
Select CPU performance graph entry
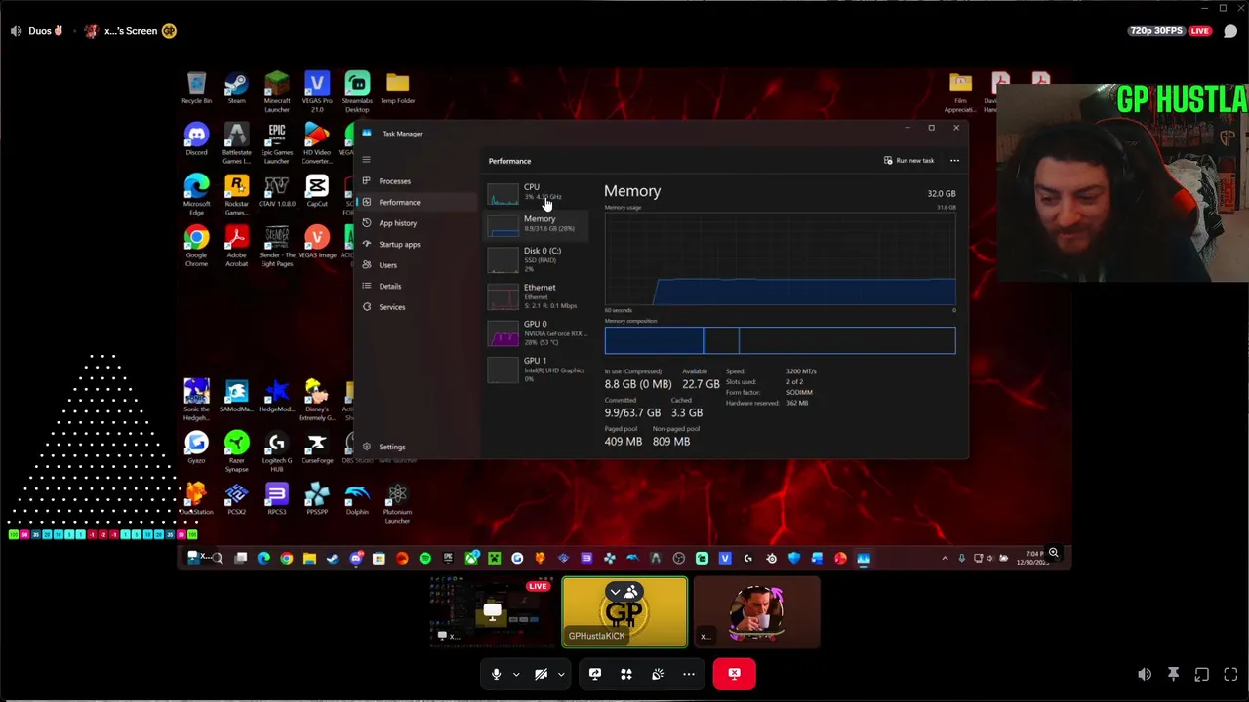[x=537, y=193]
